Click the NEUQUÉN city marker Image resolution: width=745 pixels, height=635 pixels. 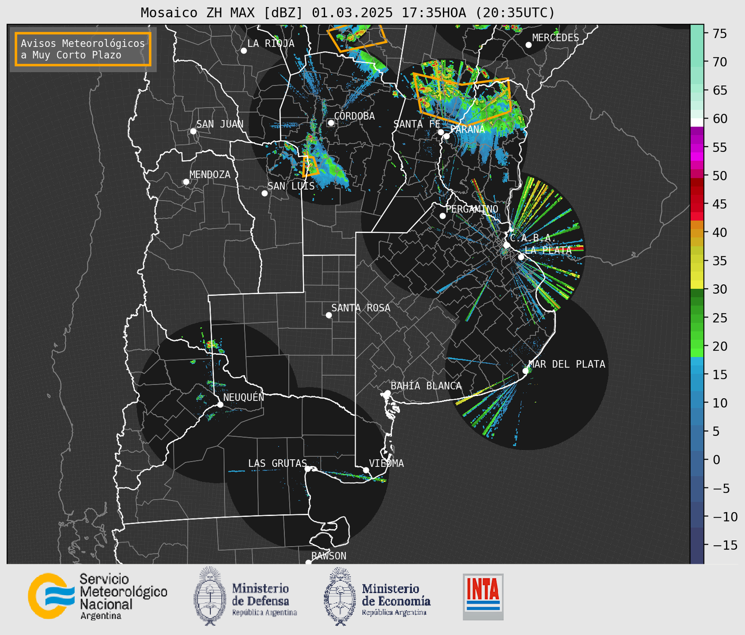(220, 404)
